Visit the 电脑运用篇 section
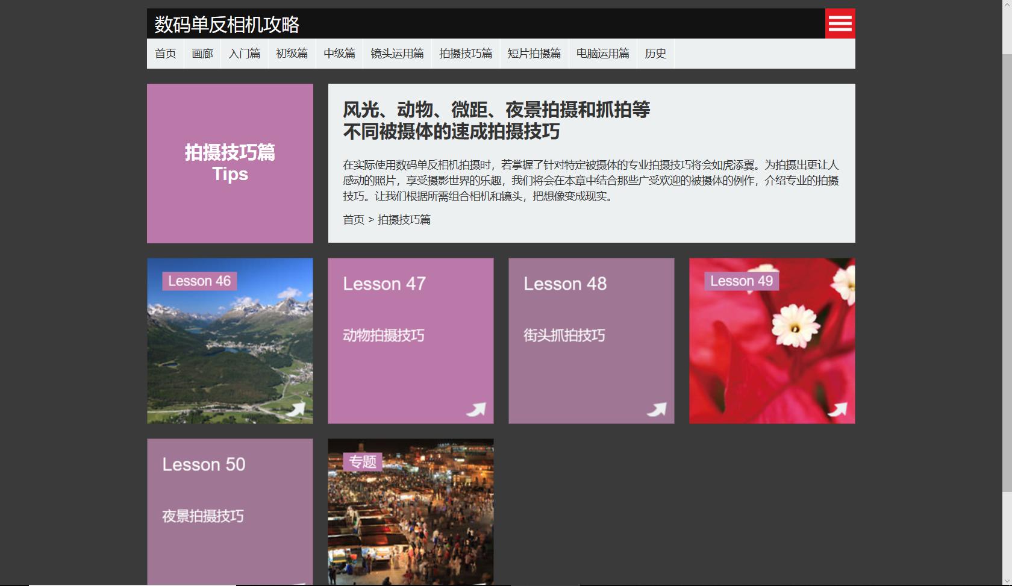 pyautogui.click(x=602, y=54)
